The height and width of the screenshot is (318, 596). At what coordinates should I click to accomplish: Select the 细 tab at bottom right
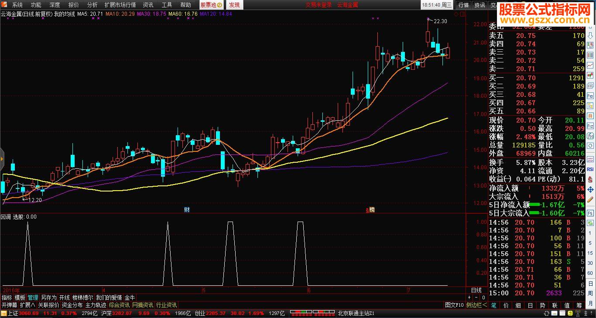click(518, 305)
